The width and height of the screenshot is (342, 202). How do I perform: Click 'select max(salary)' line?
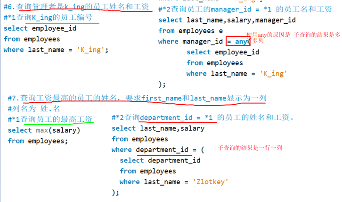coord(44,130)
